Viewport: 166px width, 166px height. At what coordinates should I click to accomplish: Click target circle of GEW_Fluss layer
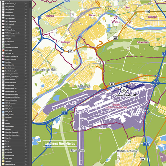pyautogui.click(x=26, y=106)
